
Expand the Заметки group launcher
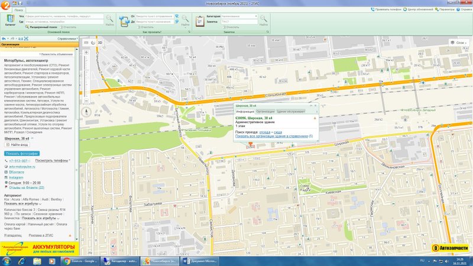268,32
